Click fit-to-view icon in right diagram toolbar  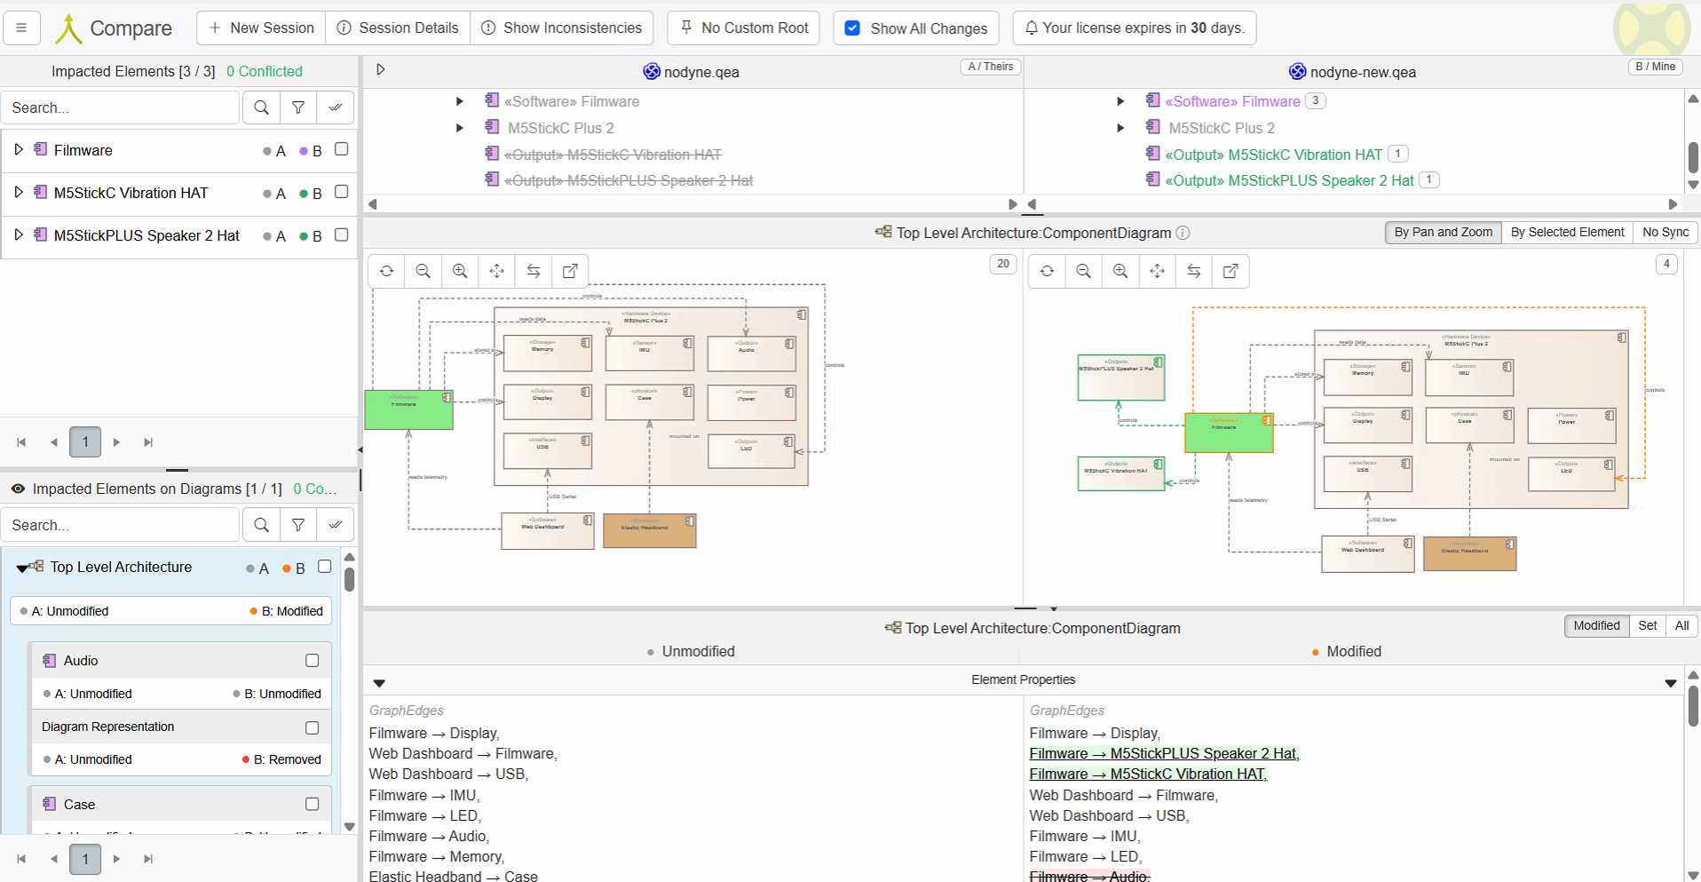(x=1157, y=271)
